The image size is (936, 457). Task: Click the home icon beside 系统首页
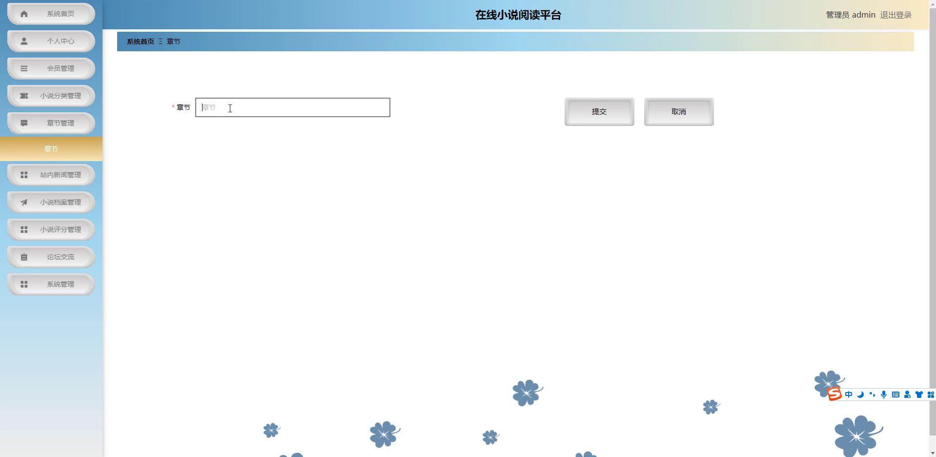pyautogui.click(x=24, y=14)
